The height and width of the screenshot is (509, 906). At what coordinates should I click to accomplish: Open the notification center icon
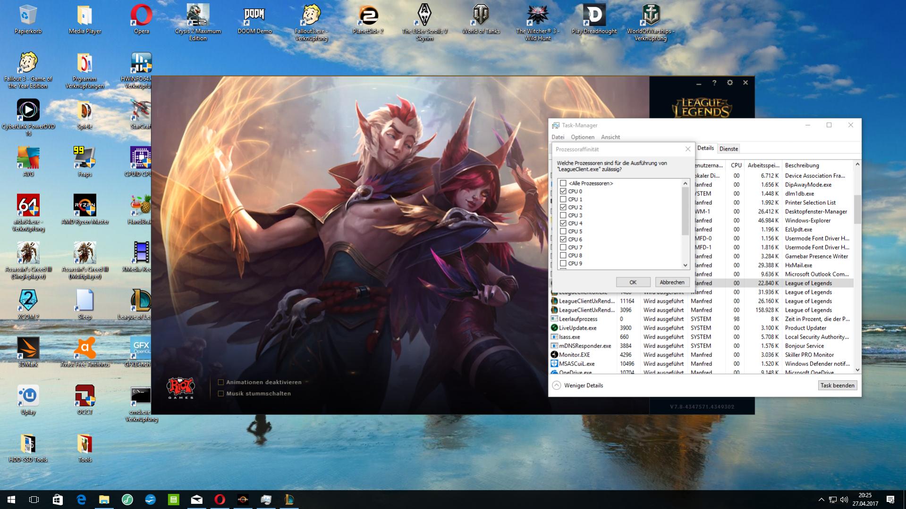tap(890, 500)
